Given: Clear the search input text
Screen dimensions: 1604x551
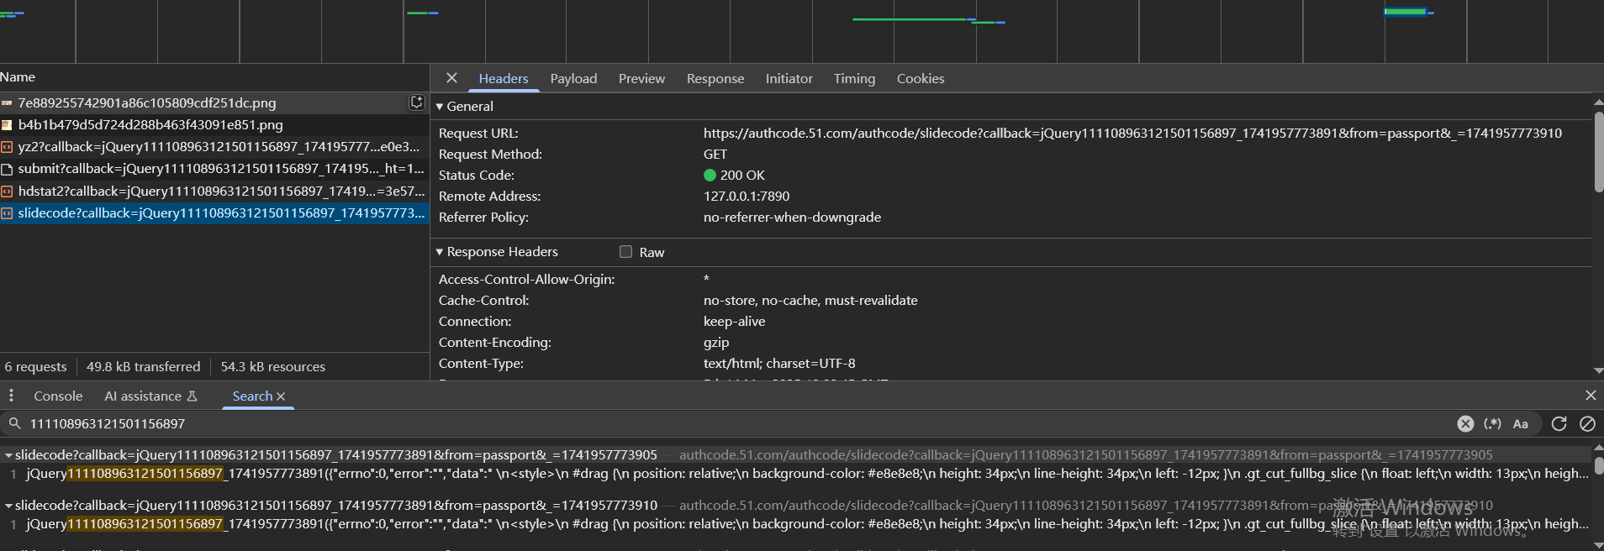Looking at the screenshot, I should [x=1465, y=424].
